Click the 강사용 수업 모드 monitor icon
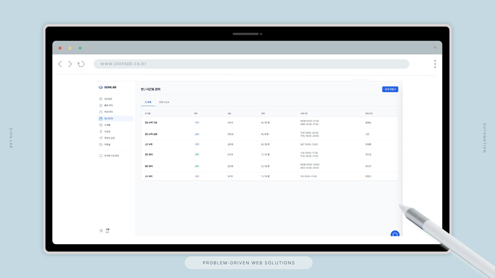Viewport: 495px width, 278px height. (x=101, y=156)
